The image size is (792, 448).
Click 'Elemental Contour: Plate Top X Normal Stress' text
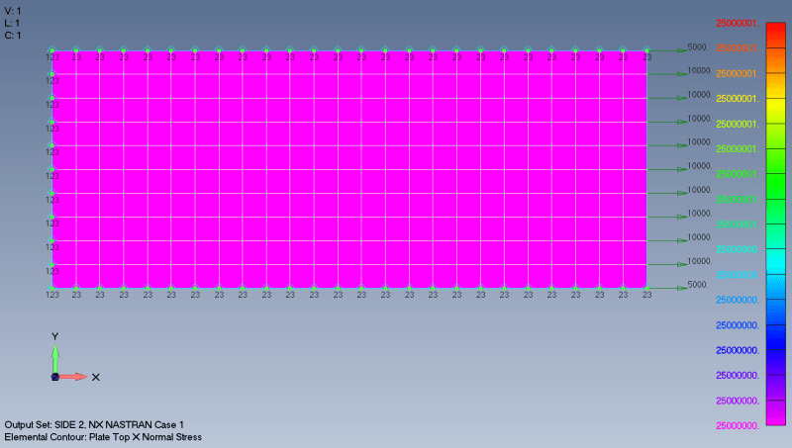coord(103,437)
